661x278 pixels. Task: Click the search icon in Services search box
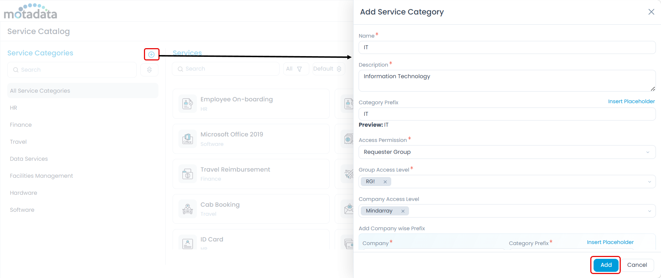[180, 69]
